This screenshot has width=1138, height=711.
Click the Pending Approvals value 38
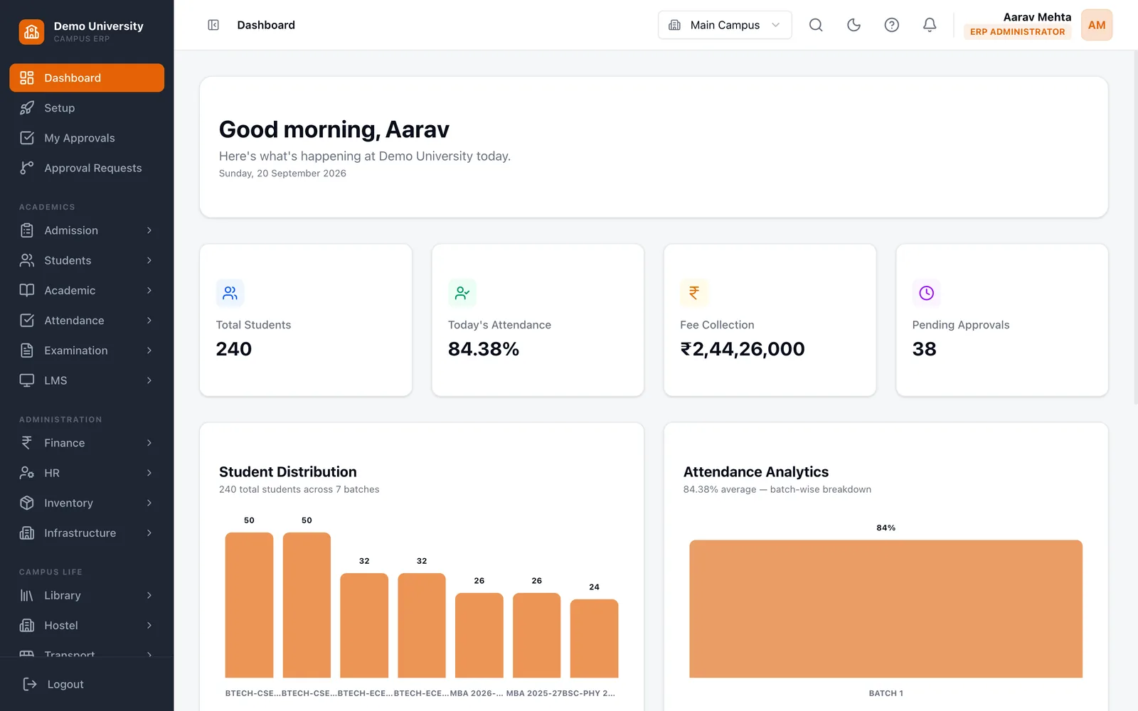pyautogui.click(x=924, y=349)
